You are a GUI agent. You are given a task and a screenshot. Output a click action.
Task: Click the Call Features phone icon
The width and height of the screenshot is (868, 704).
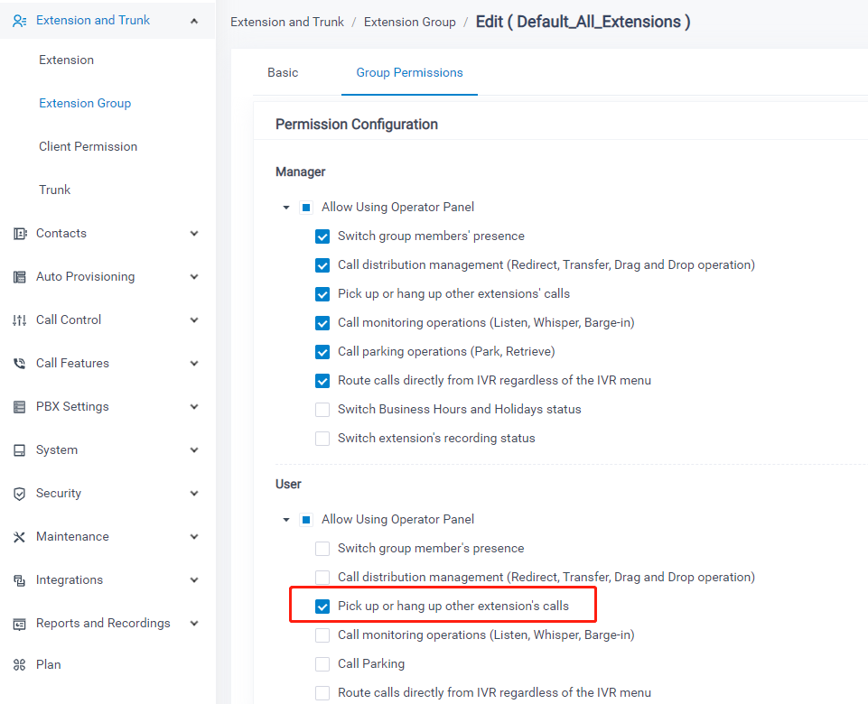[x=20, y=364]
